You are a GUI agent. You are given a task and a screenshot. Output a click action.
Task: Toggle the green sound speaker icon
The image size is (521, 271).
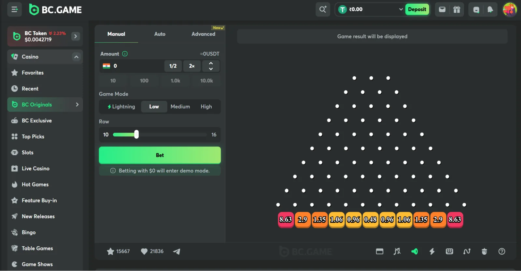tap(415, 251)
